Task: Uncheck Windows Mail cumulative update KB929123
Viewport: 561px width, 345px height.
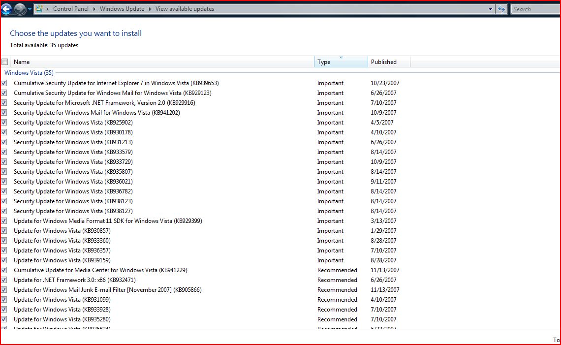Action: 4,93
